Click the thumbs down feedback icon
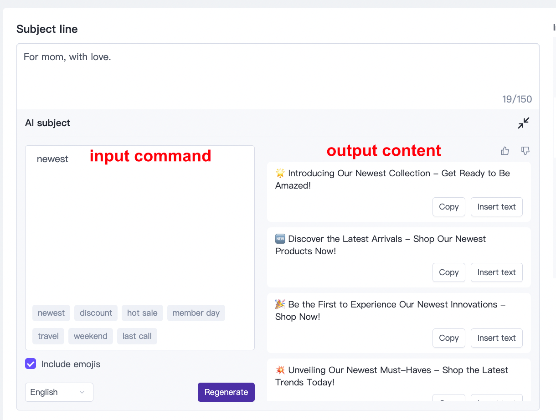 pos(525,151)
